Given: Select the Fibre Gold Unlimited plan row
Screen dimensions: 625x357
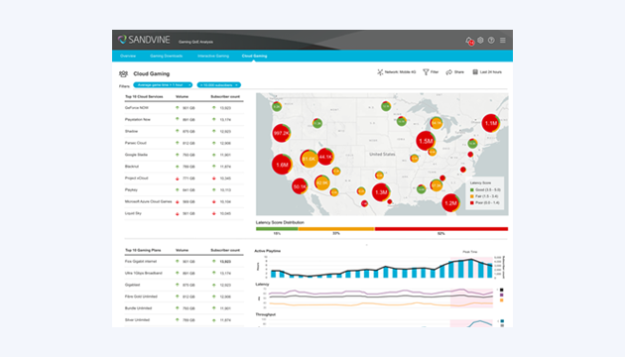Looking at the screenshot, I should click(184, 297).
